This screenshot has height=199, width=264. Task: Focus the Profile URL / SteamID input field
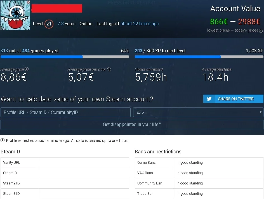tap(65, 112)
